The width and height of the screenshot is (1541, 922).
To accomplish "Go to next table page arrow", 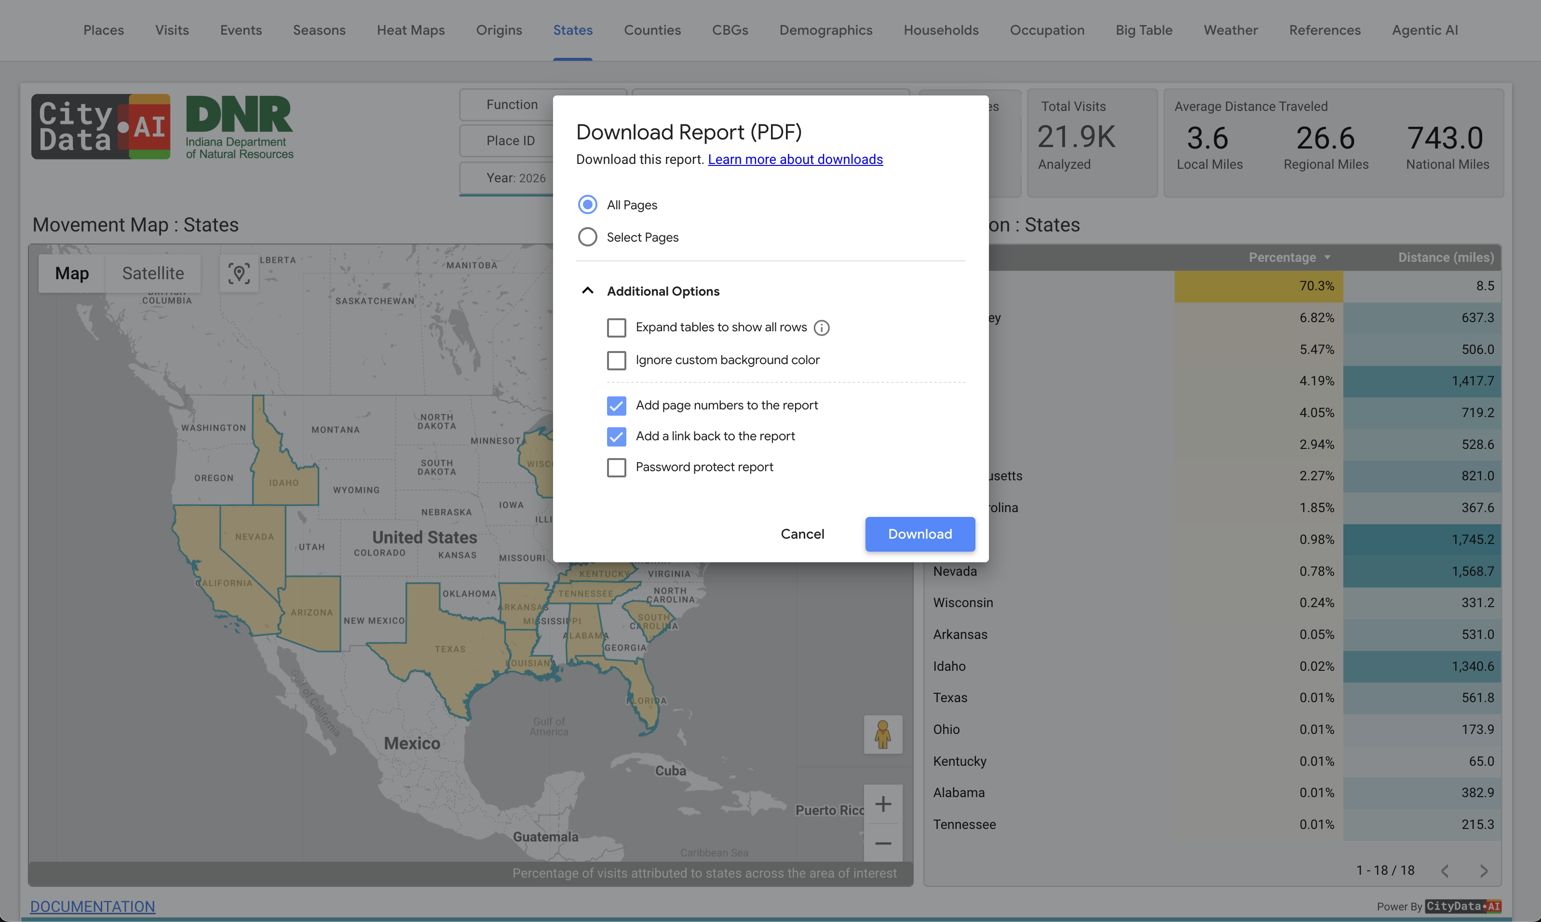I will (x=1483, y=871).
